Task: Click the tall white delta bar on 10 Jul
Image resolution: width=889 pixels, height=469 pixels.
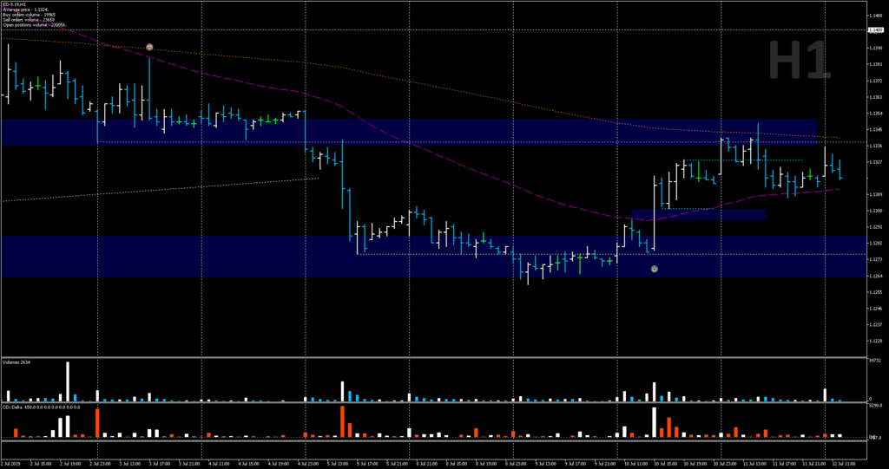Action: pos(654,421)
